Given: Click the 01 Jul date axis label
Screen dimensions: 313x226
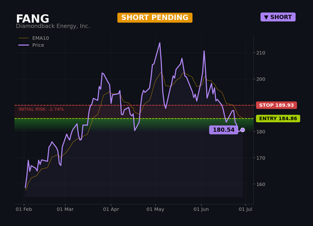Looking at the screenshot, I should click(245, 209).
